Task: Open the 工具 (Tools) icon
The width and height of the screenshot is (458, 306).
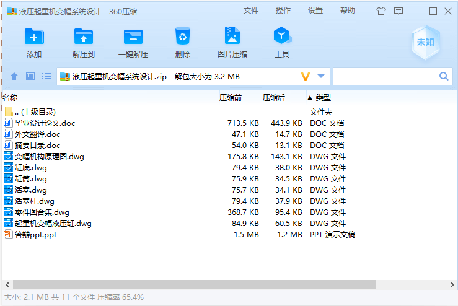Action: tap(282, 36)
